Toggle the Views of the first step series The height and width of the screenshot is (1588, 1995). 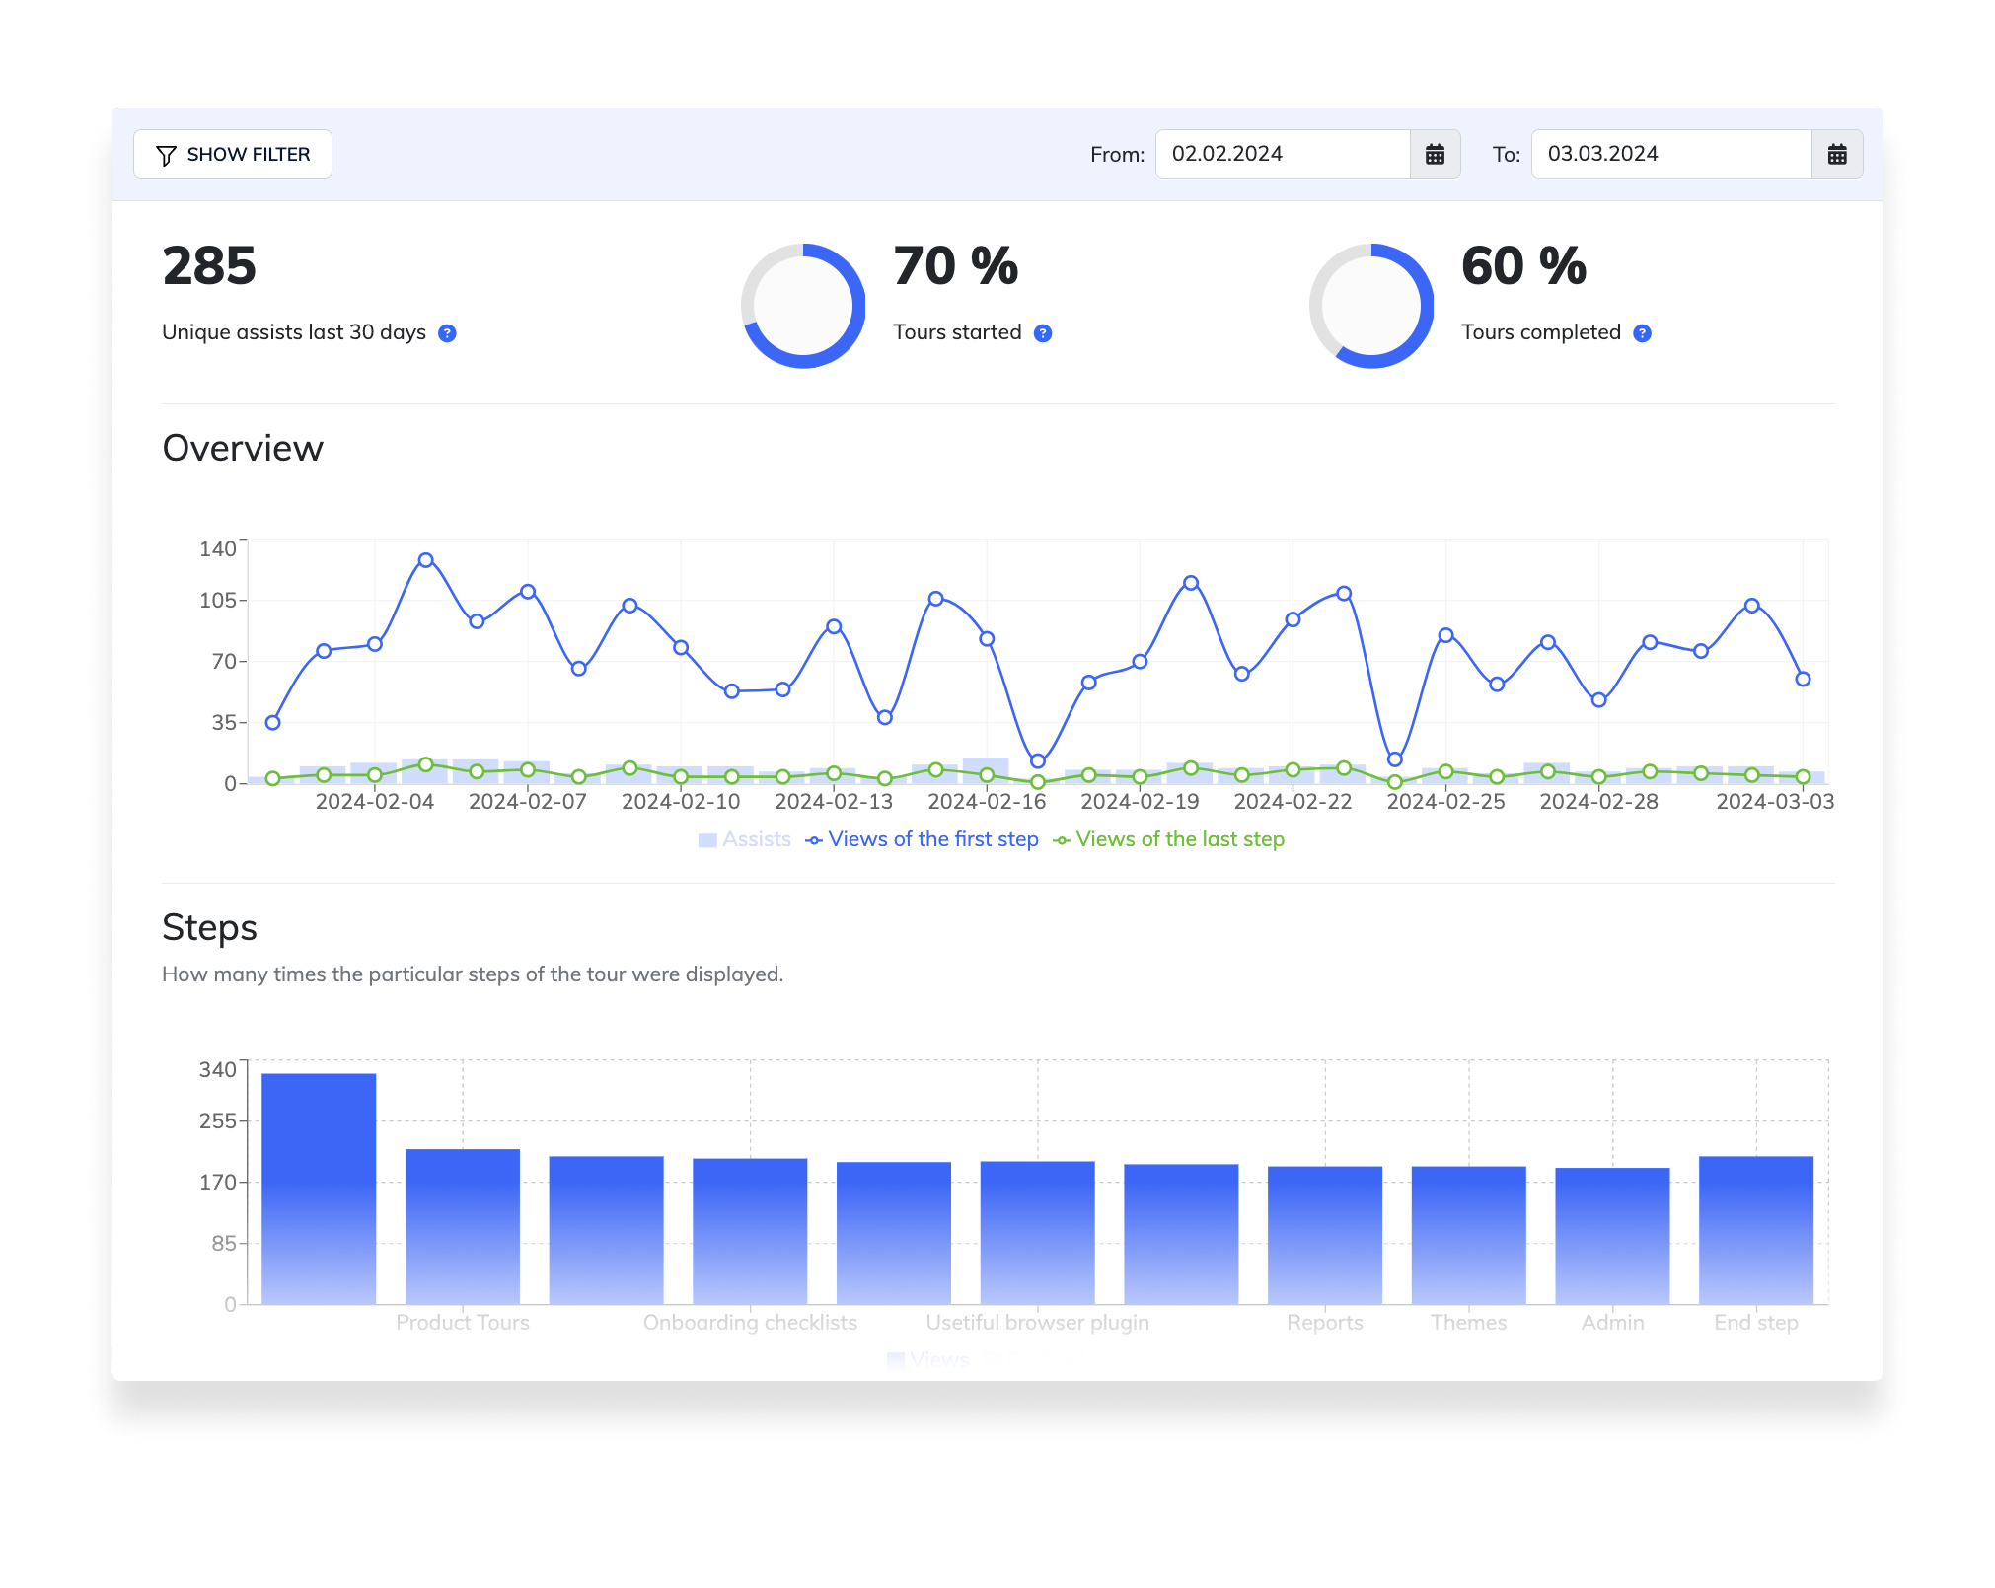click(933, 839)
